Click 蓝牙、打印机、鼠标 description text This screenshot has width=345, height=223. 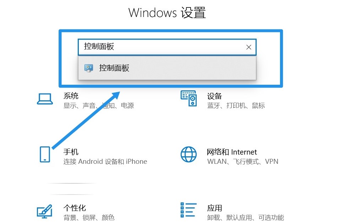click(x=236, y=106)
